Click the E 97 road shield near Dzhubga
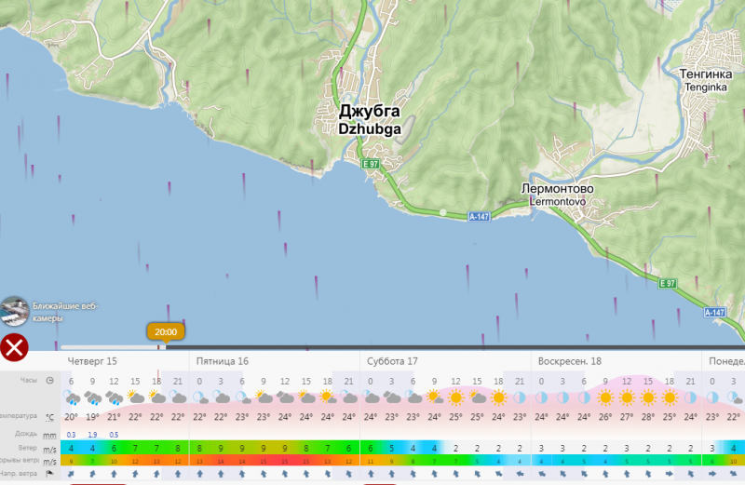745x485 pixels. pyautogui.click(x=371, y=164)
